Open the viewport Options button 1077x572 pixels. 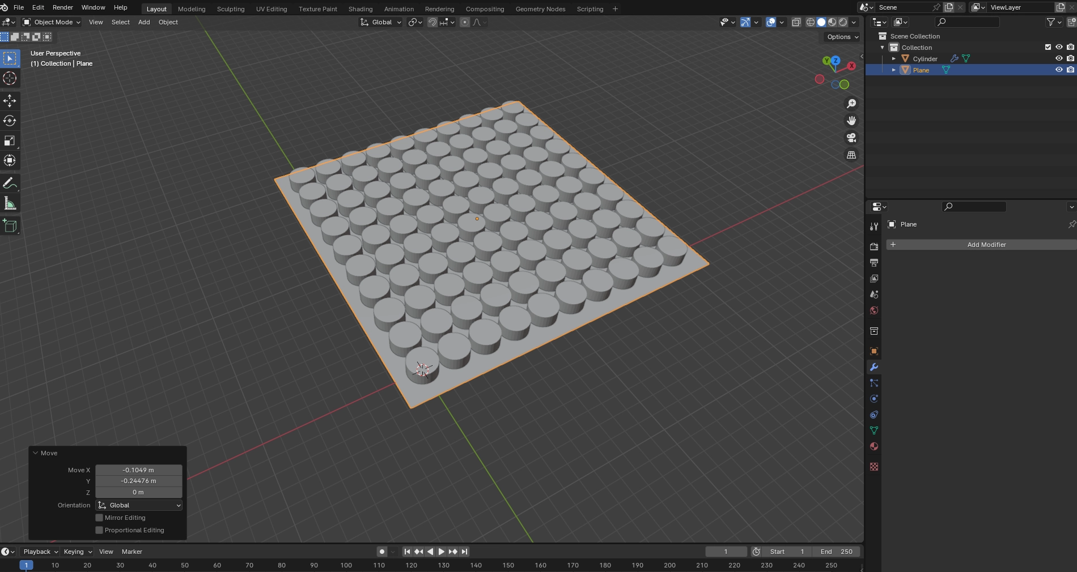tap(842, 37)
